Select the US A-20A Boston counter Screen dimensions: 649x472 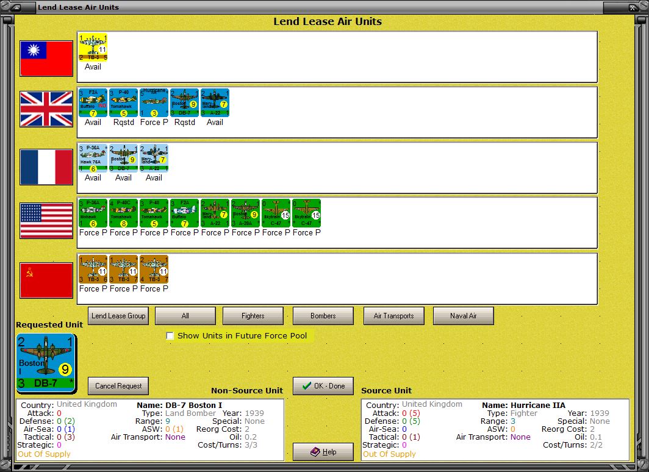pyautogui.click(x=245, y=213)
